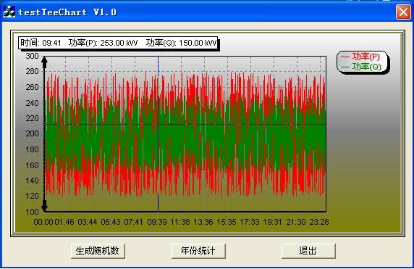Click the 21:30 time axis label
Viewport: 414px width, 269px height.
click(296, 222)
